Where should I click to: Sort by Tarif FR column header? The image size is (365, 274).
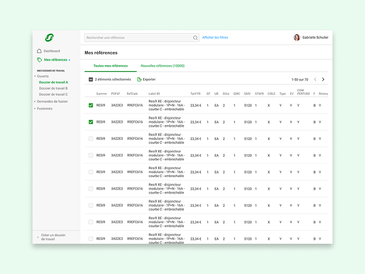coord(195,94)
